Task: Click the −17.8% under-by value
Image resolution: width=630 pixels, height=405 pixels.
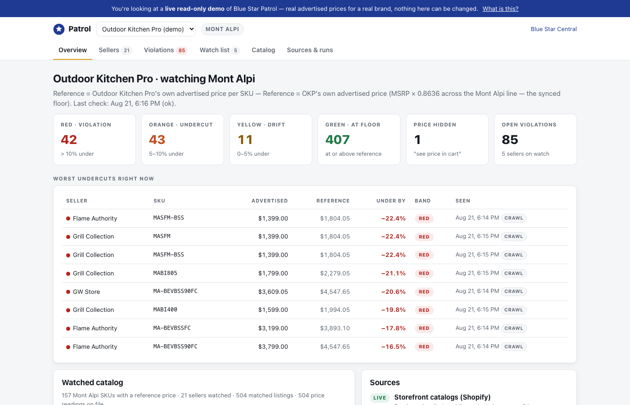Action: [393, 328]
